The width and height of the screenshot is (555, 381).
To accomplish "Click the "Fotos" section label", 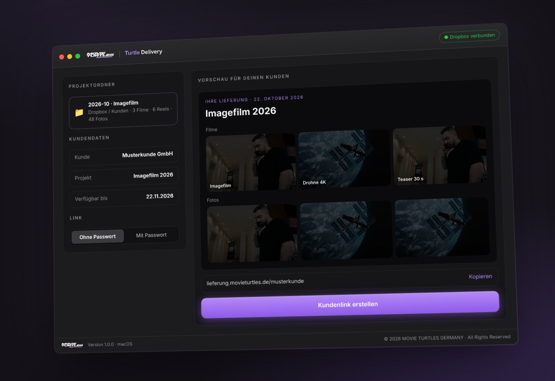I will [213, 200].
